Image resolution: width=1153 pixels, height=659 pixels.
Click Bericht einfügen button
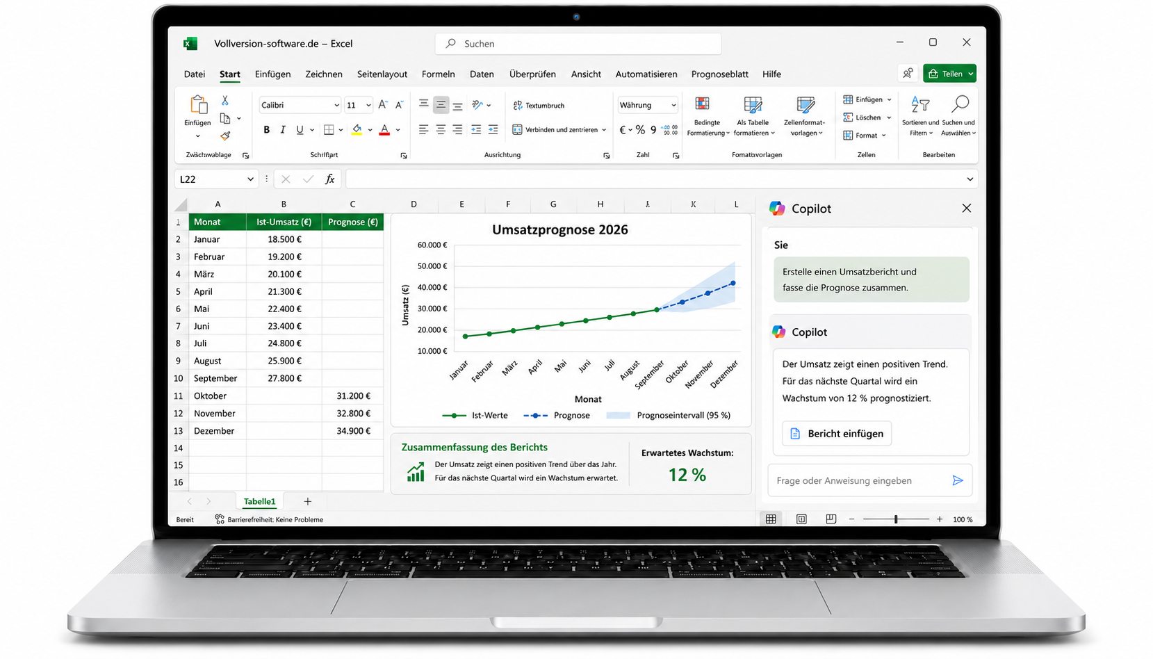[x=837, y=433]
